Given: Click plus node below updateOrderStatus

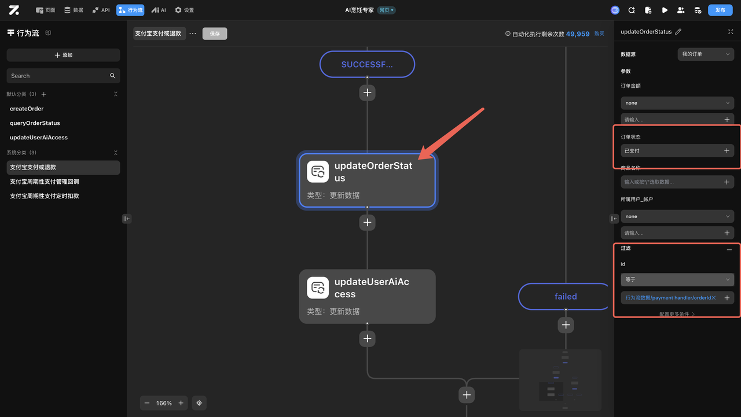Looking at the screenshot, I should click(367, 223).
